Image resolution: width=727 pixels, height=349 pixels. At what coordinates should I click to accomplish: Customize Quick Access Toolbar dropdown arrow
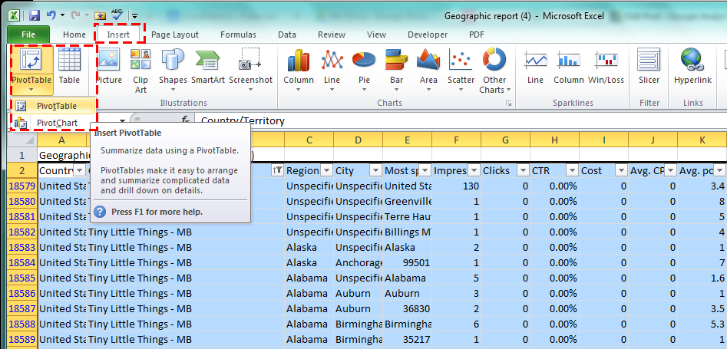point(135,16)
